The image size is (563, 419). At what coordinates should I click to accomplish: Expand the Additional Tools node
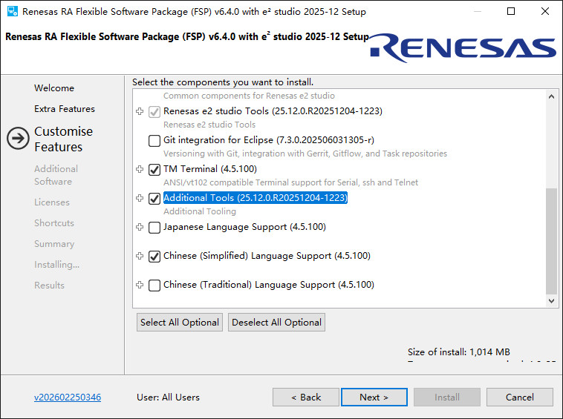point(140,198)
